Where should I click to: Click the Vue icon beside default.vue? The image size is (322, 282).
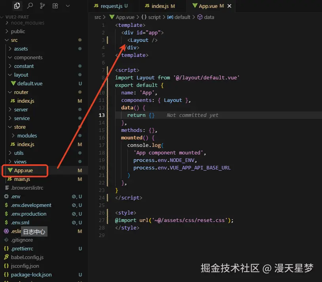[13, 83]
